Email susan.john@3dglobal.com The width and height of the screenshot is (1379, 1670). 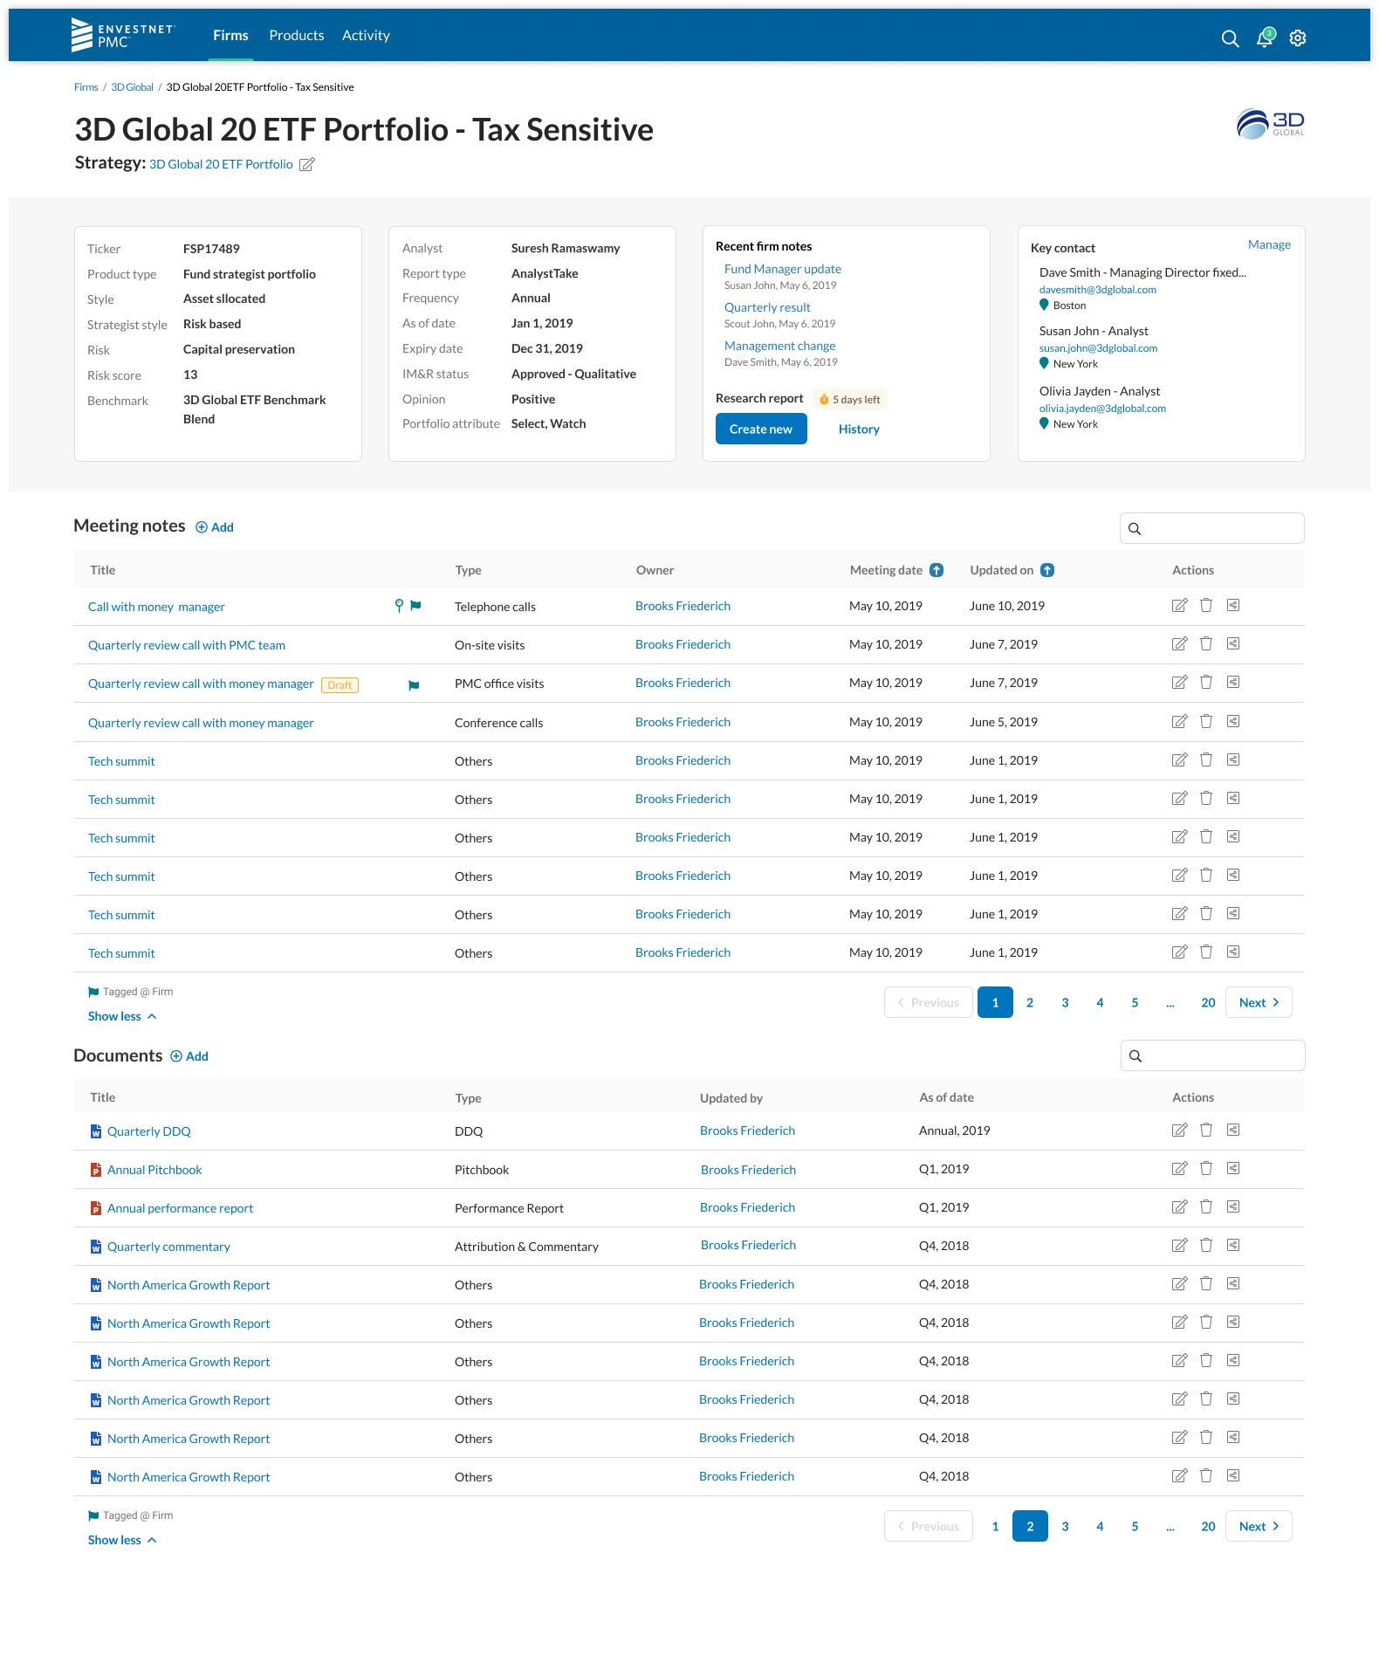tap(1098, 348)
